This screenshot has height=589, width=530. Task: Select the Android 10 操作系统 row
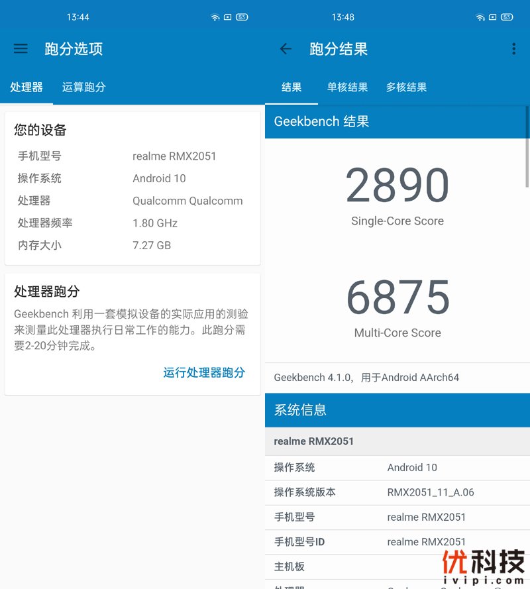pos(397,468)
